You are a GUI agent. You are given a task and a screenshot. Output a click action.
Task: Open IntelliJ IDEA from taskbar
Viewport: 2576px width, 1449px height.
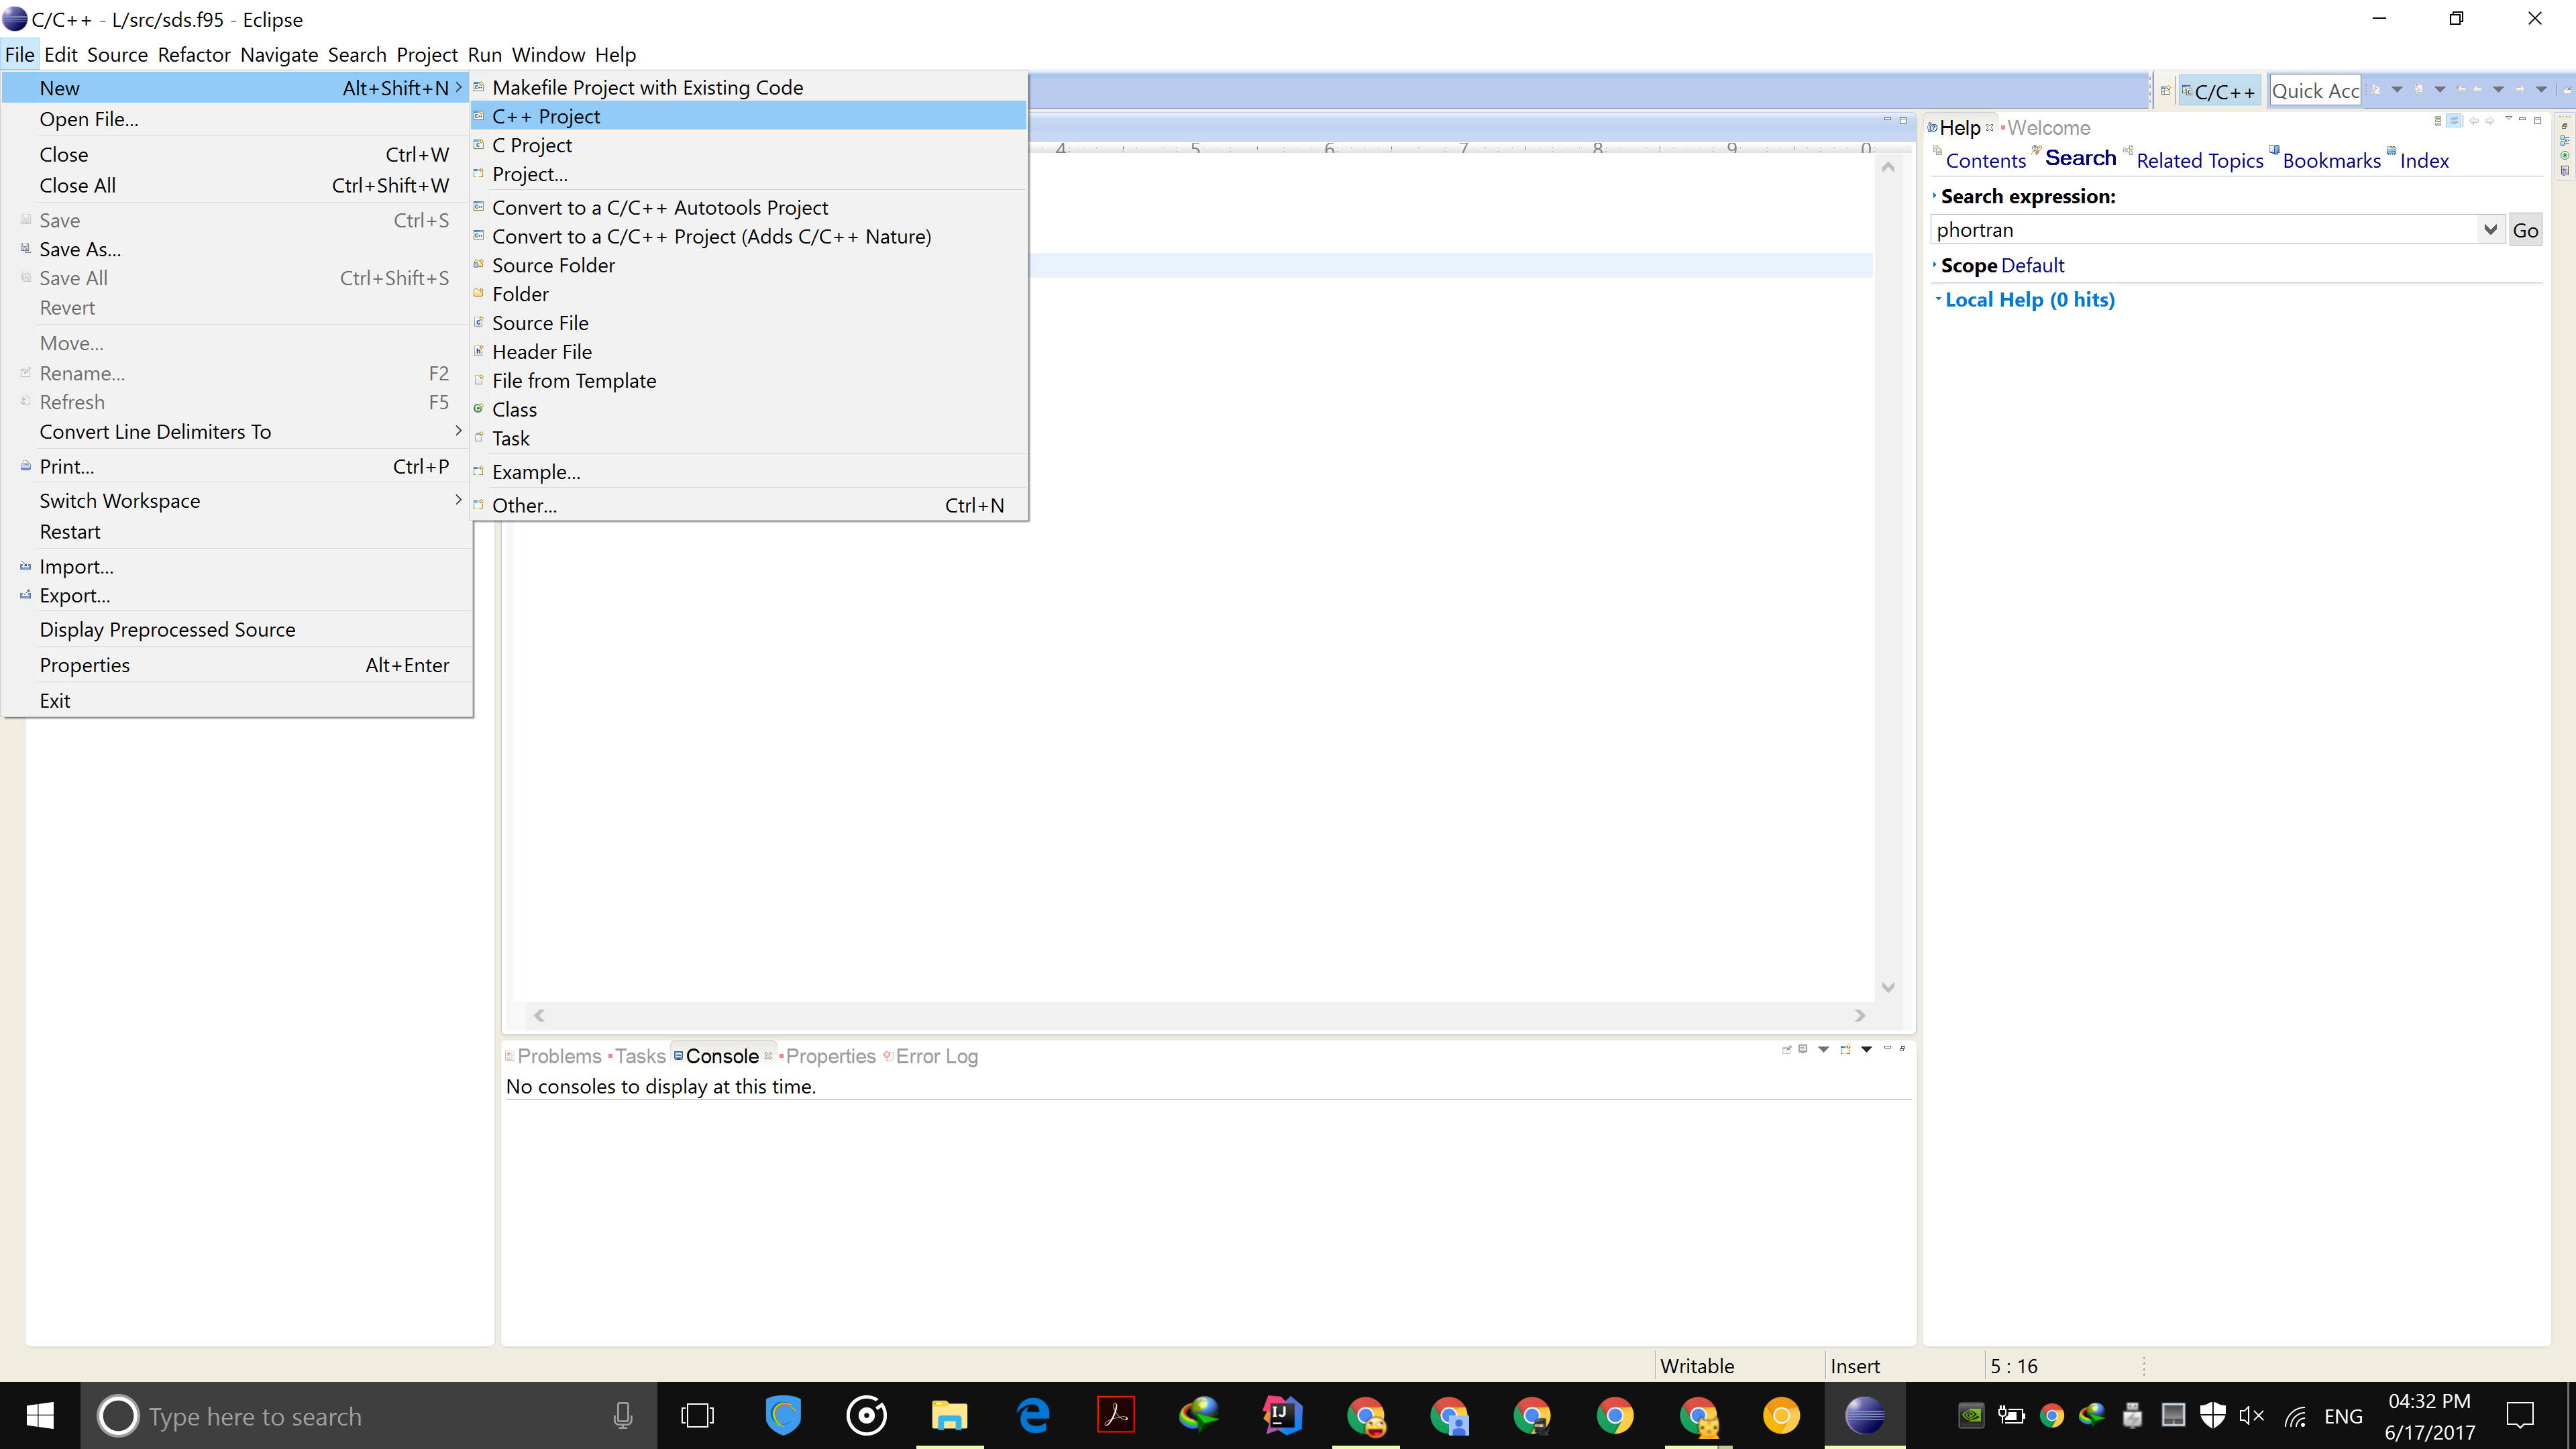point(1282,1415)
